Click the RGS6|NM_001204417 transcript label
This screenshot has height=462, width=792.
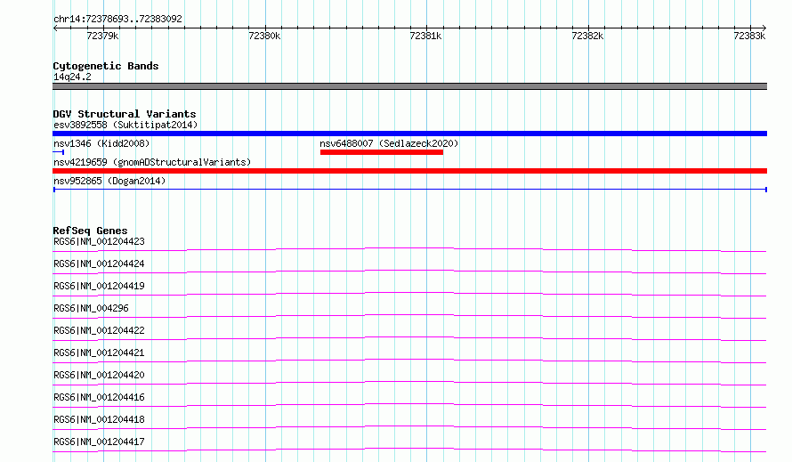click(99, 442)
